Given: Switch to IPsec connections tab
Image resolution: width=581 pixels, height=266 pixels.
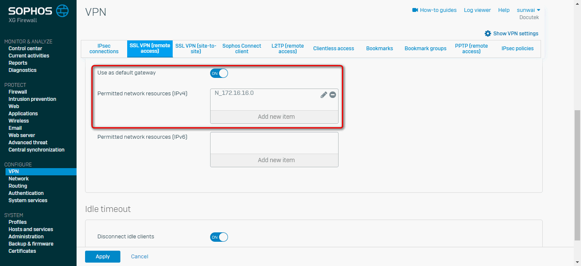Looking at the screenshot, I should pos(104,49).
